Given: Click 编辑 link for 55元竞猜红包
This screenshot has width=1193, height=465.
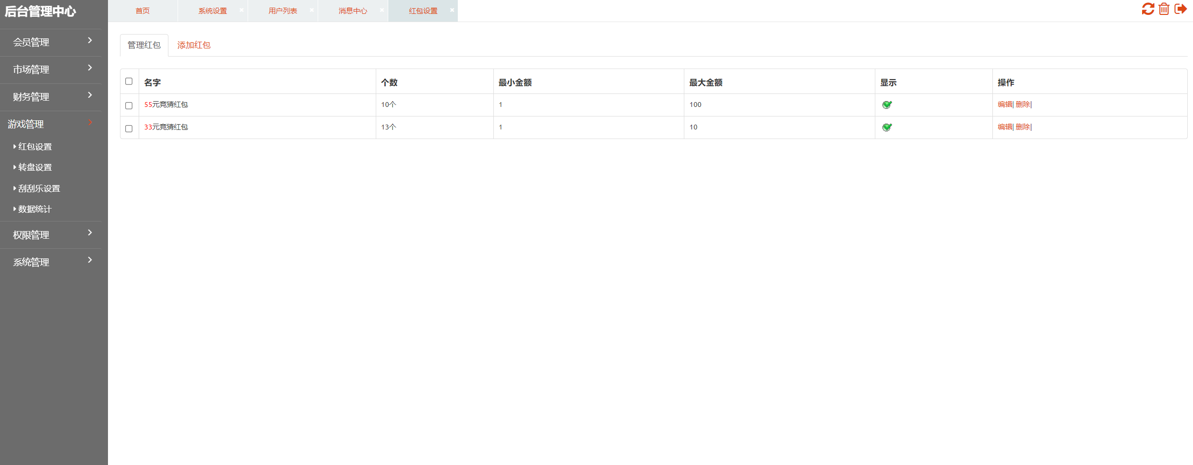Looking at the screenshot, I should pyautogui.click(x=1004, y=105).
